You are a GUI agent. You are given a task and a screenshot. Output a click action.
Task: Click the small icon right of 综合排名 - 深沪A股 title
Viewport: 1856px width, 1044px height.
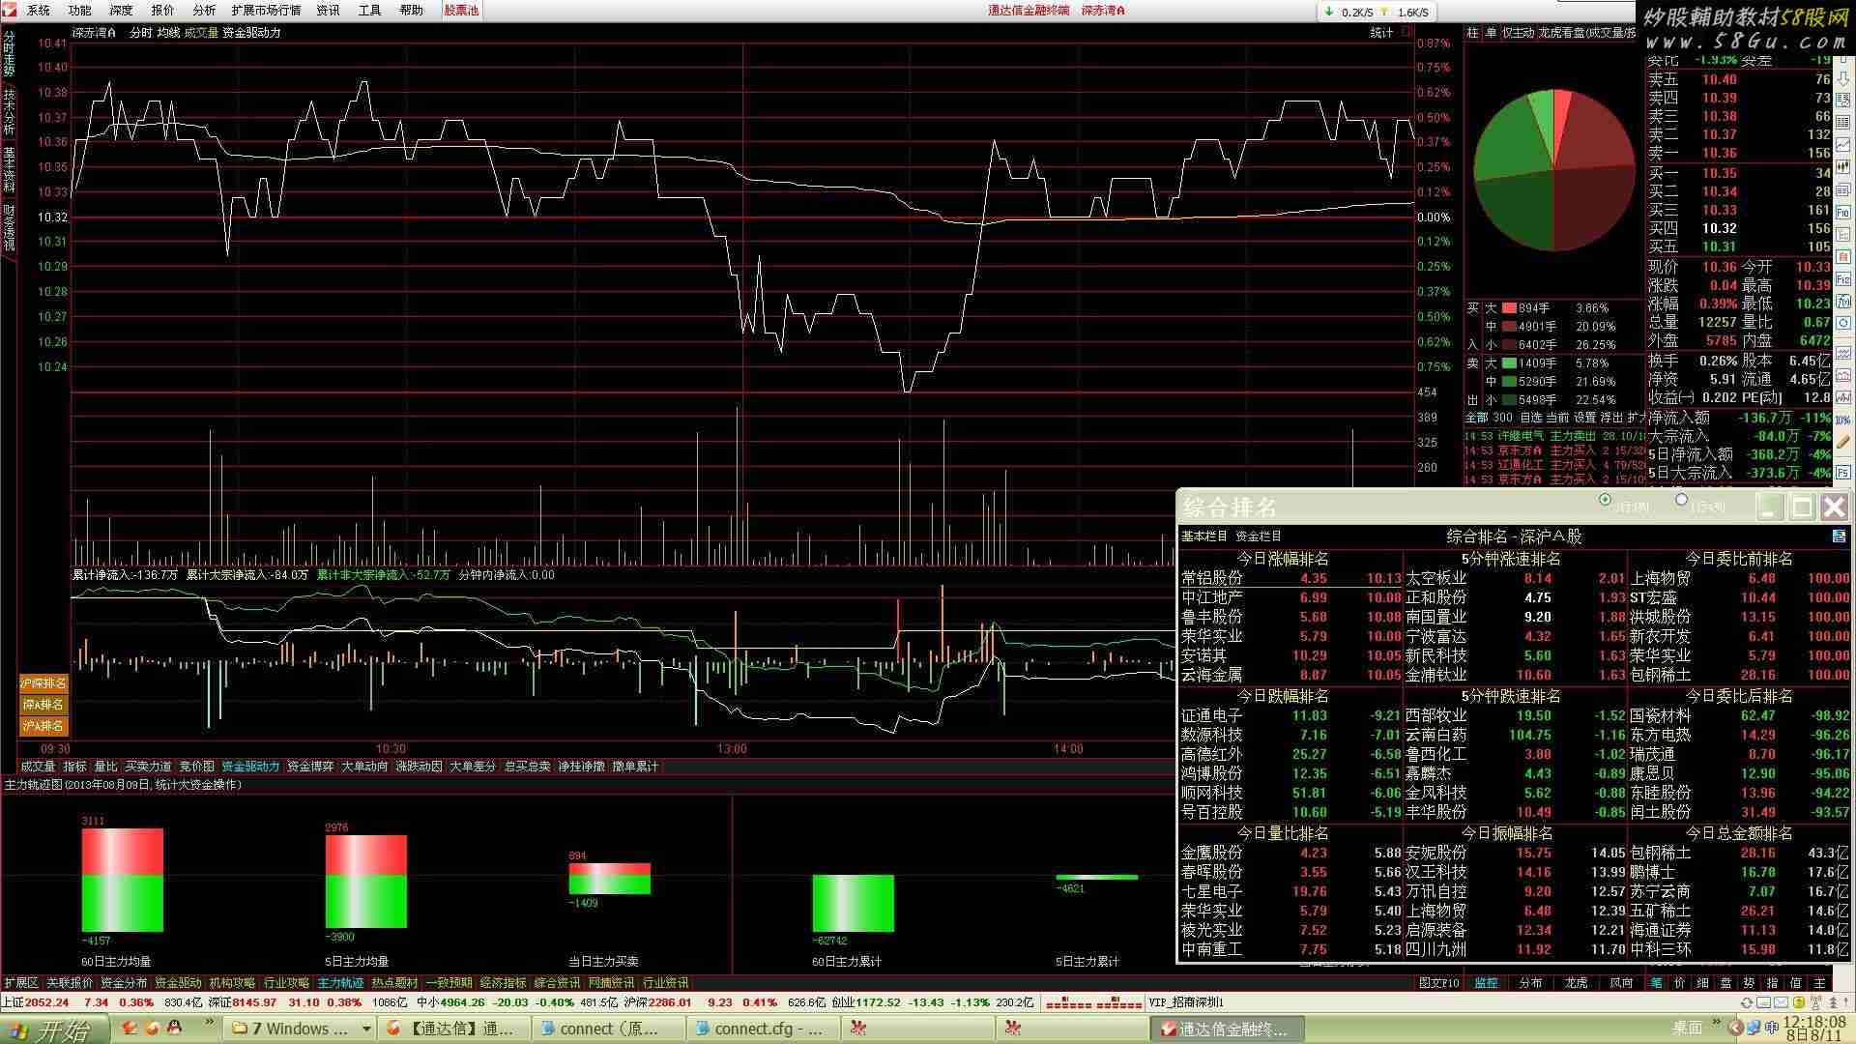tap(1839, 536)
